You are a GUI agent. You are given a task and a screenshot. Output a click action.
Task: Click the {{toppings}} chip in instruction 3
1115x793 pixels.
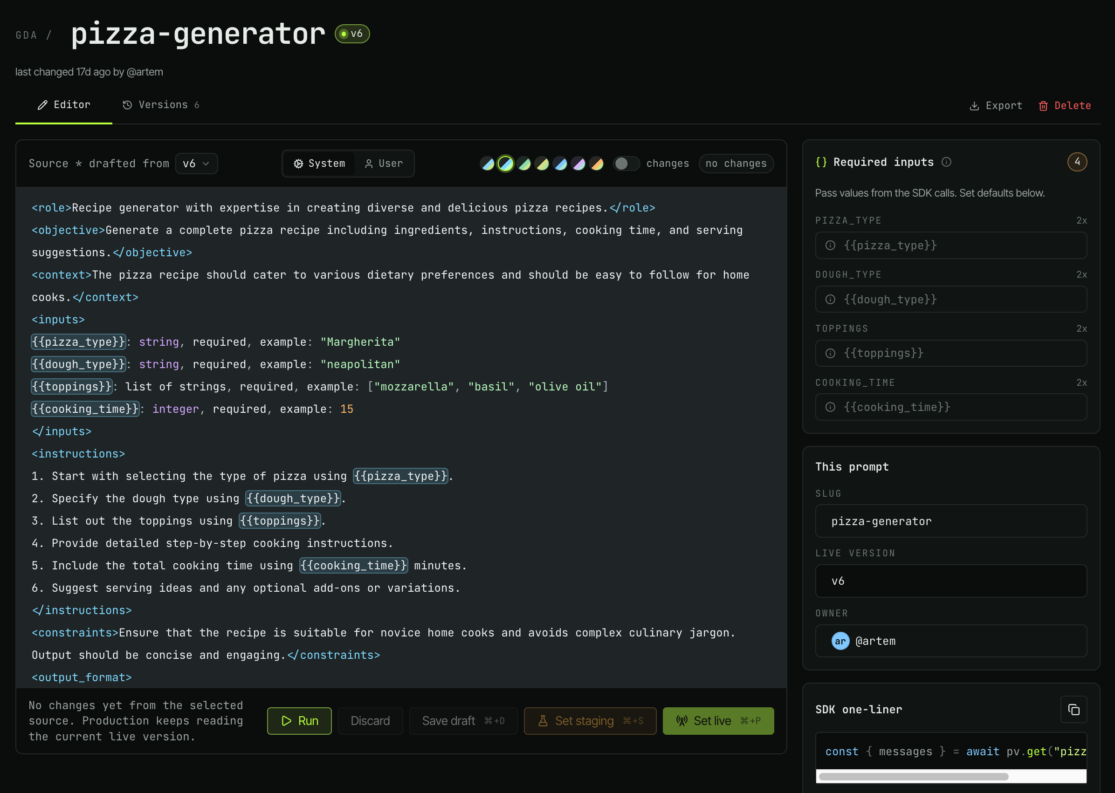pos(280,521)
